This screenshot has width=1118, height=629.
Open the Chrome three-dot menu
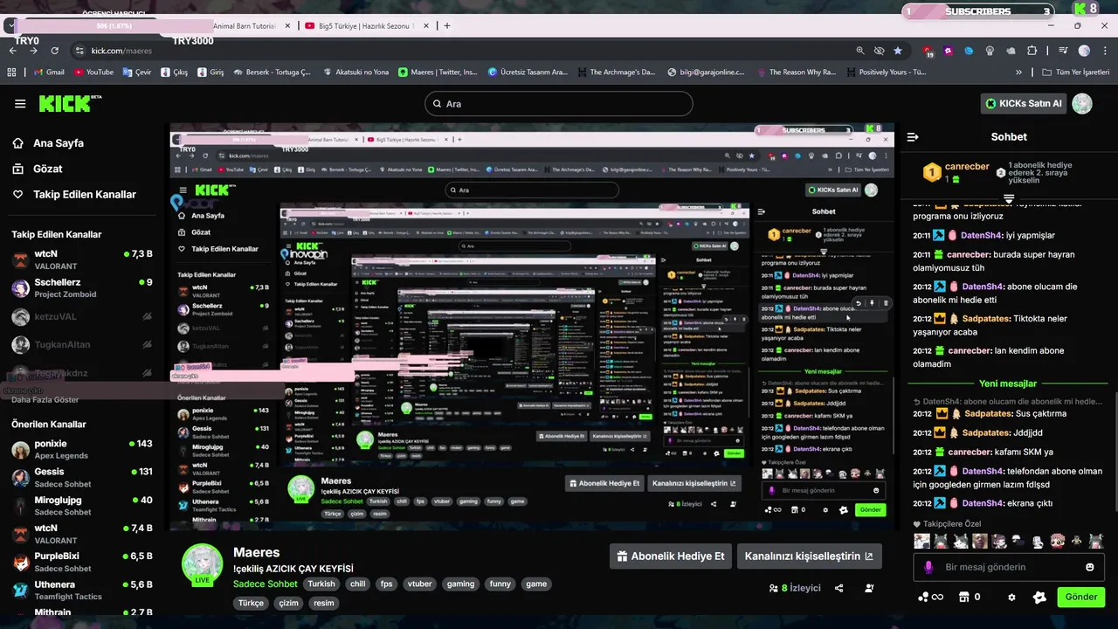tap(1105, 51)
